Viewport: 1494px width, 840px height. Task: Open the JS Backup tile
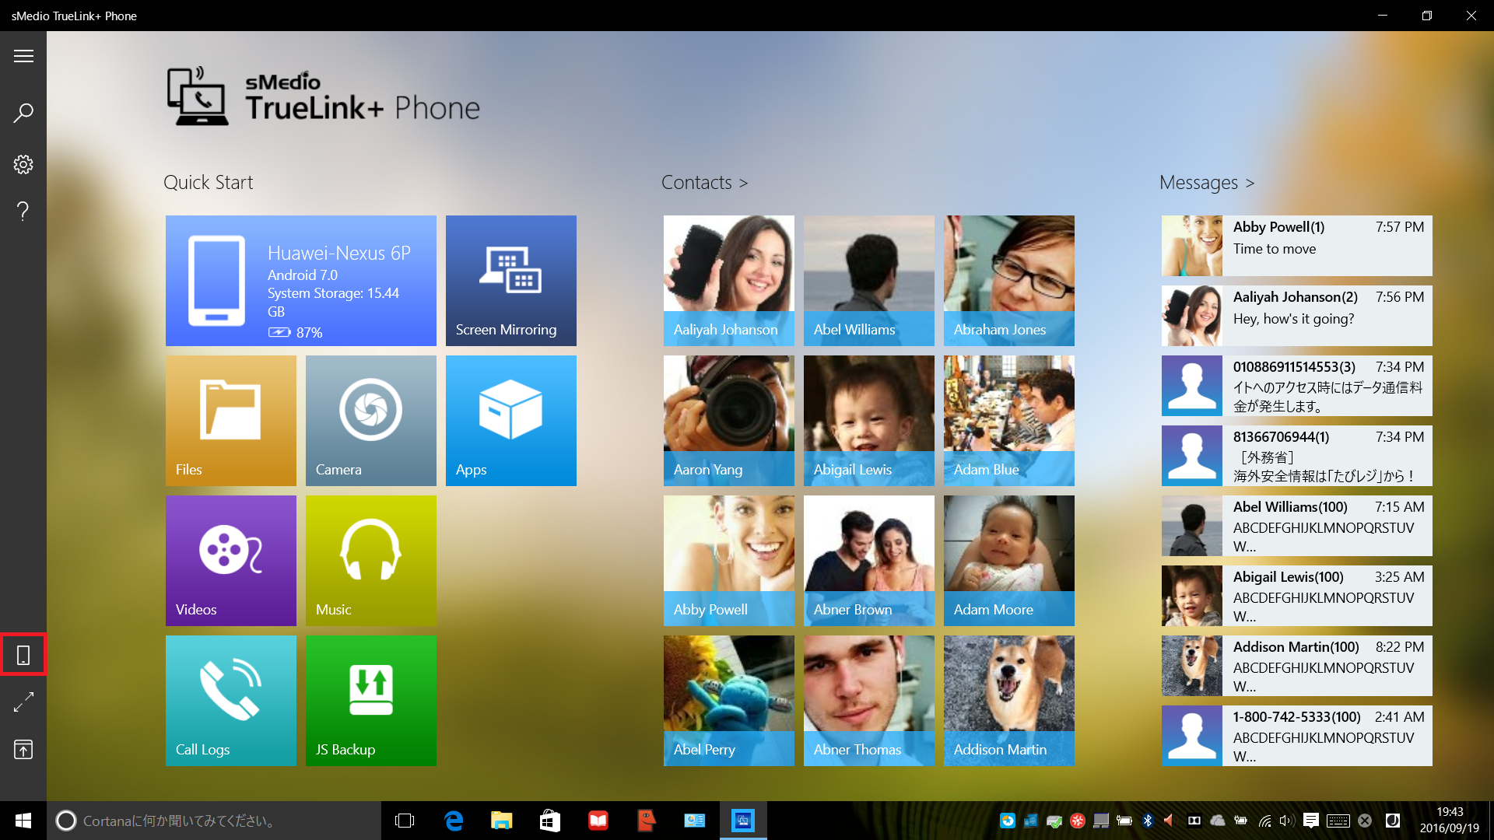[371, 701]
